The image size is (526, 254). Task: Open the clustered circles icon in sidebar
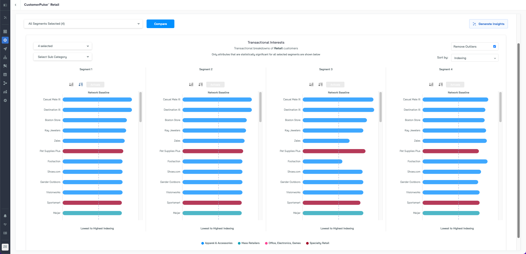pyautogui.click(x=5, y=66)
